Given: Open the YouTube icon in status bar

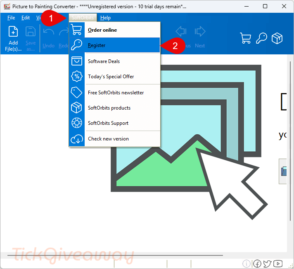Looking at the screenshot, I should pos(278,264).
